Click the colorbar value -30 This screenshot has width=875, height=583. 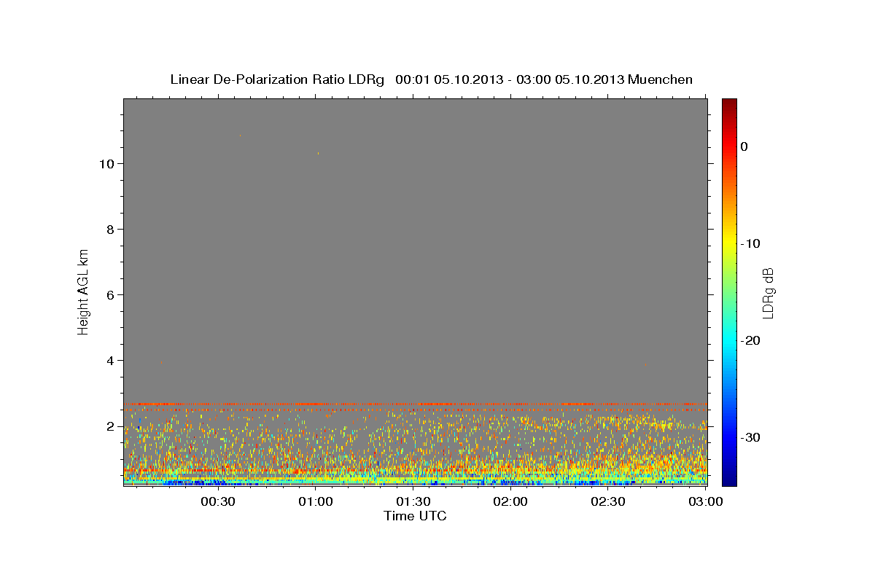[750, 437]
